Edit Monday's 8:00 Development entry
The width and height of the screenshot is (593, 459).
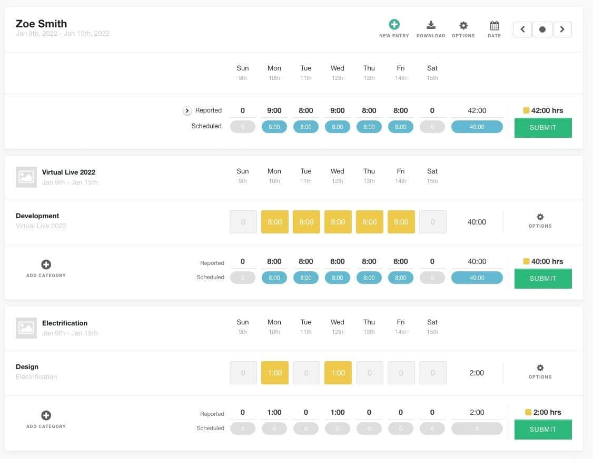(274, 221)
